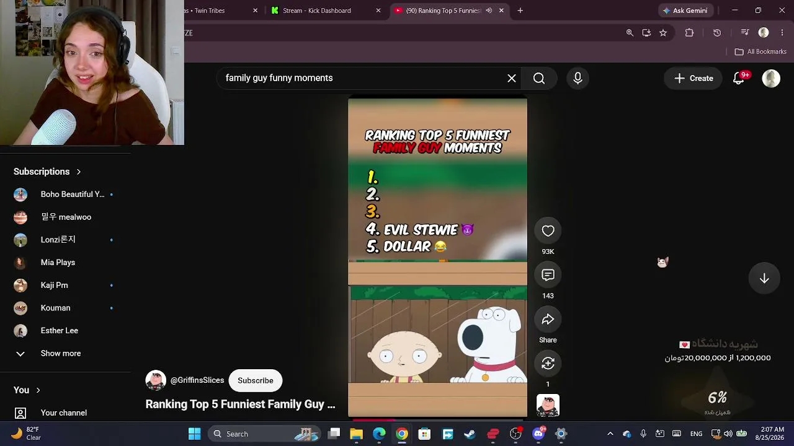Show hidden system tray icons
The width and height of the screenshot is (794, 446).
[610, 434]
